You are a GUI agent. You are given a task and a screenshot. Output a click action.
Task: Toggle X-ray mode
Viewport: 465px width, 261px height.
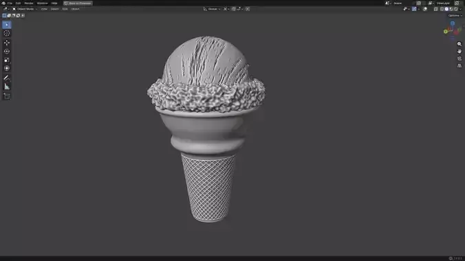click(435, 9)
